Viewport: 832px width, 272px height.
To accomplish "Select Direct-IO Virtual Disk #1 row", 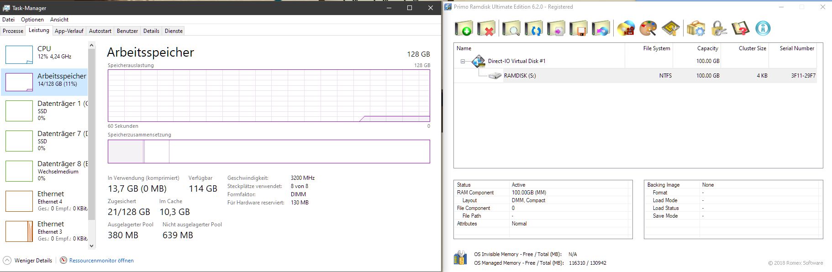I will (635, 61).
